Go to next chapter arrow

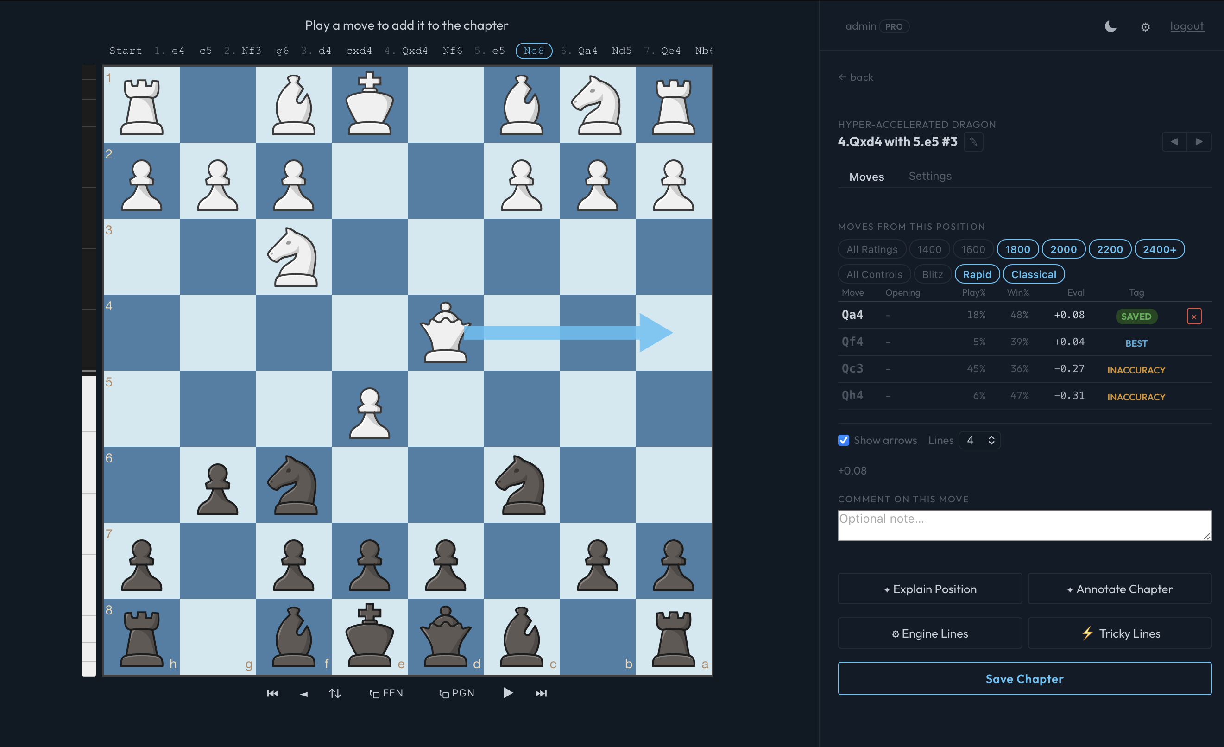coord(1199,142)
